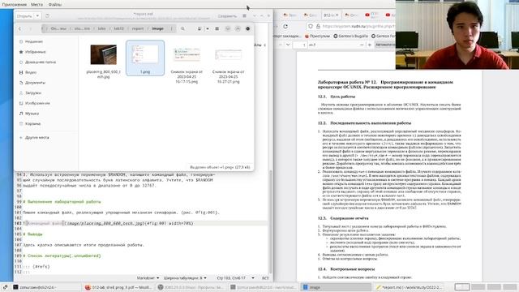Click the ВСТ insert mode indicator
The width and height of the screenshot is (519, 292).
tap(265, 278)
